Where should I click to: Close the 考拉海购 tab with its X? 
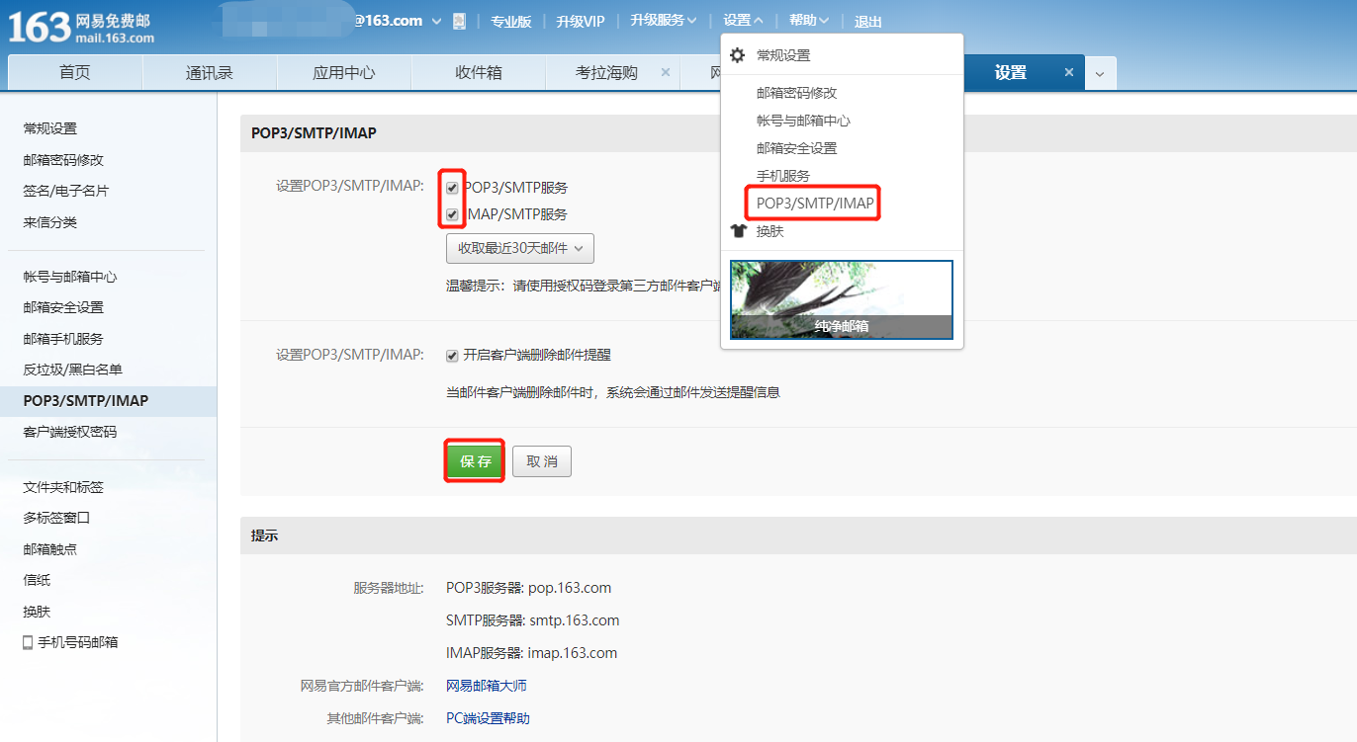[665, 72]
